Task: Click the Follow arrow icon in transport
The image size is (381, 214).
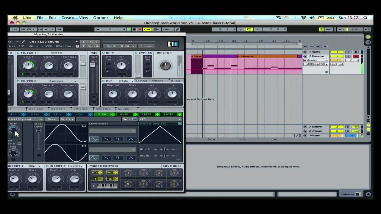Action: click(98, 29)
